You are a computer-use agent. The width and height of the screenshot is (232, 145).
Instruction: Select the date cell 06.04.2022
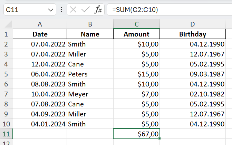coord(40,74)
